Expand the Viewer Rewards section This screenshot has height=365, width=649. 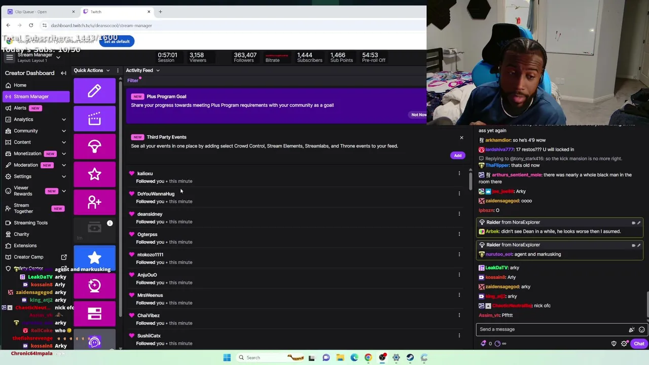64,191
